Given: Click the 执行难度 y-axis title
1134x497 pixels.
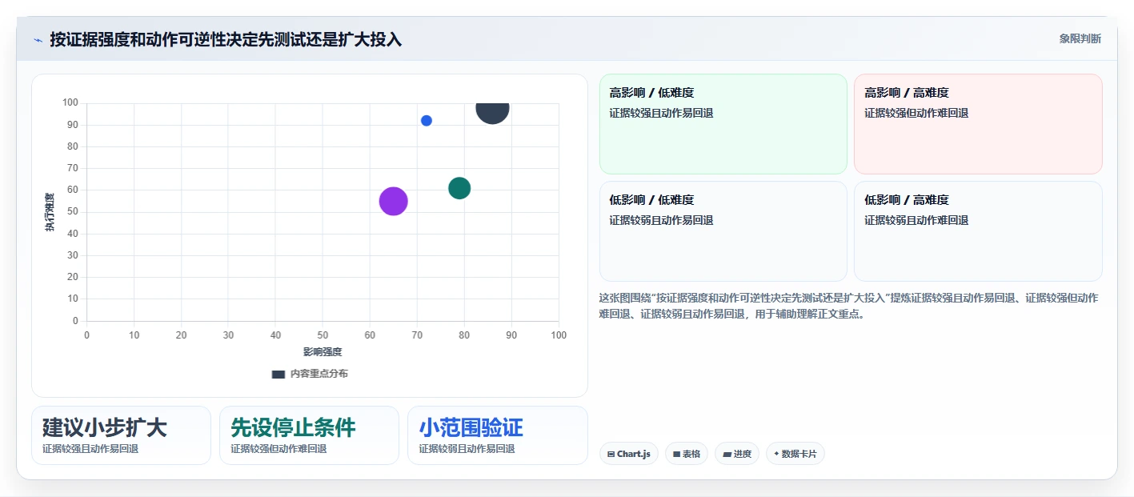Looking at the screenshot, I should [x=50, y=212].
